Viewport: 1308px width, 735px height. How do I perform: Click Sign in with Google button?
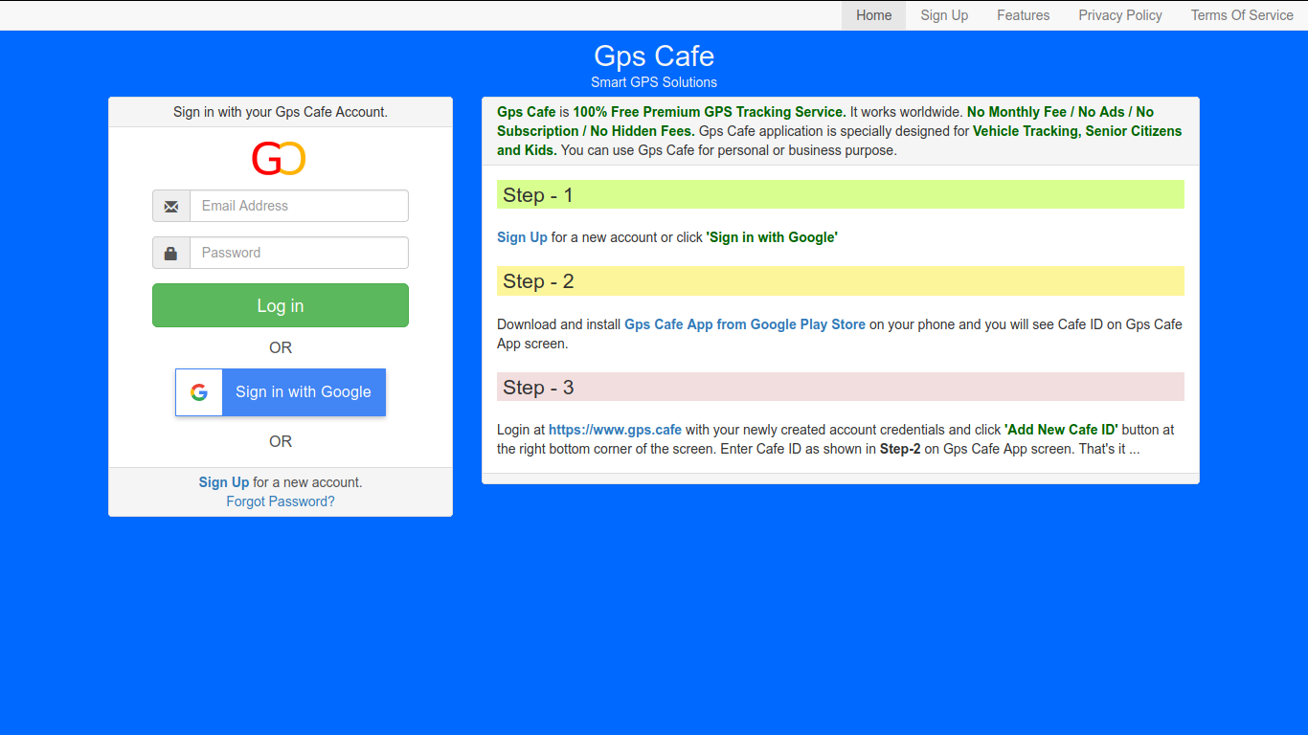pyautogui.click(x=281, y=392)
